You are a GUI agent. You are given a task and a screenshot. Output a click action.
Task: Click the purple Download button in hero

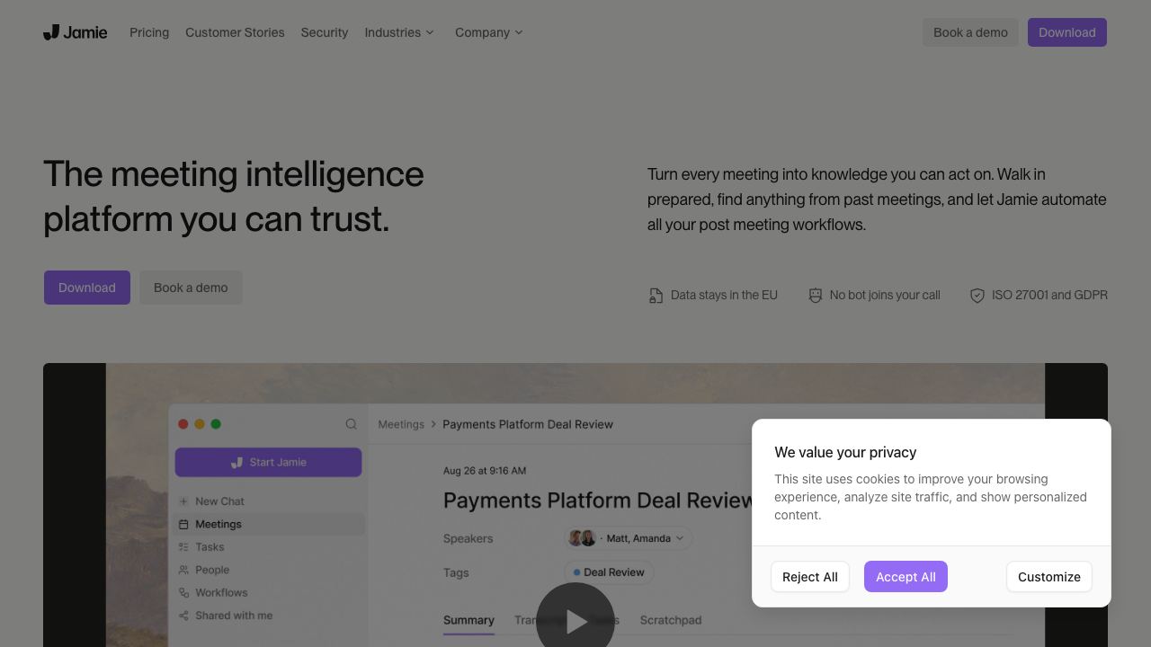[x=87, y=288]
